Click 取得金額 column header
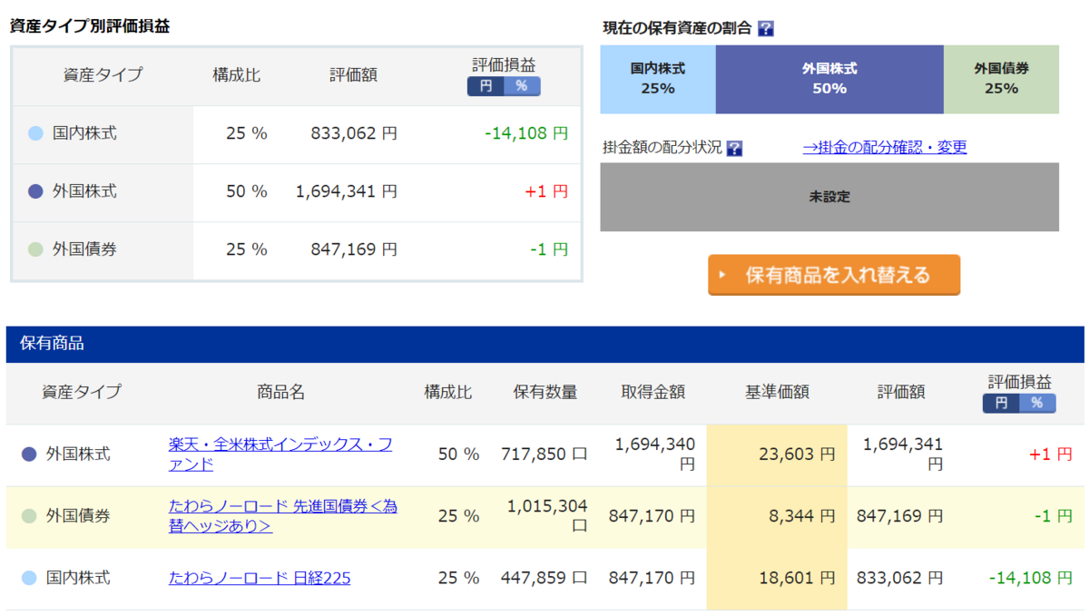Screen dimensions: 1089x615 (x=653, y=393)
